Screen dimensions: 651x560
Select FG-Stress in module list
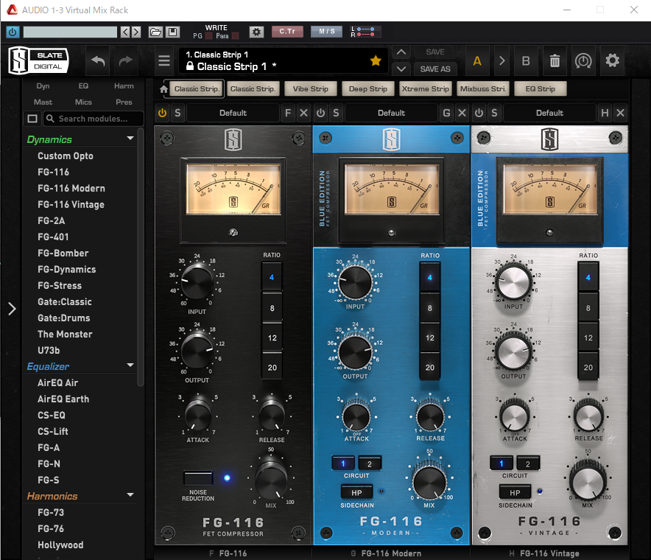coord(60,285)
